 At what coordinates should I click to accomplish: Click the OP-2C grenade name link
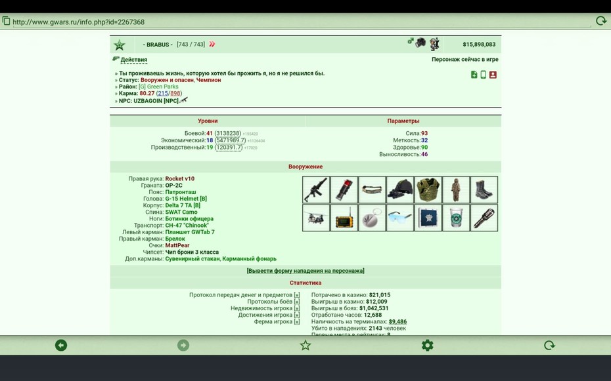pyautogui.click(x=174, y=185)
